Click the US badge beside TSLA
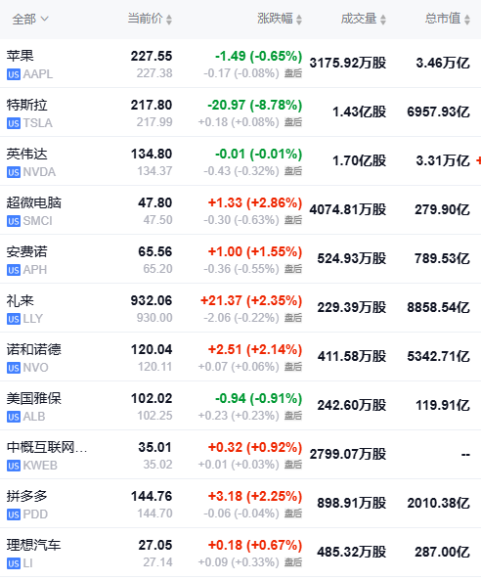The width and height of the screenshot is (481, 581). (x=14, y=123)
